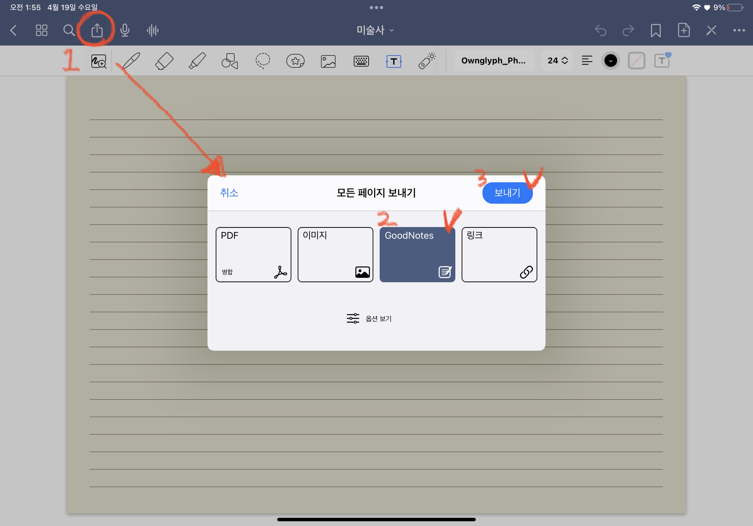Select the Highlighter tool

click(197, 61)
